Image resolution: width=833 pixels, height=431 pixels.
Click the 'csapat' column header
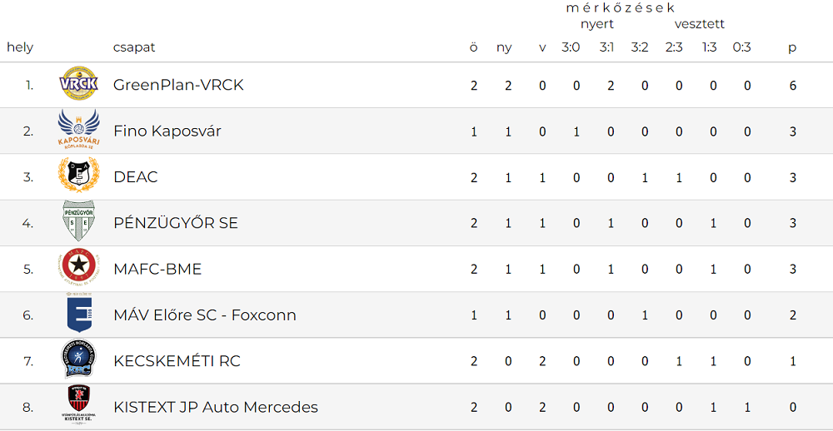coord(134,47)
